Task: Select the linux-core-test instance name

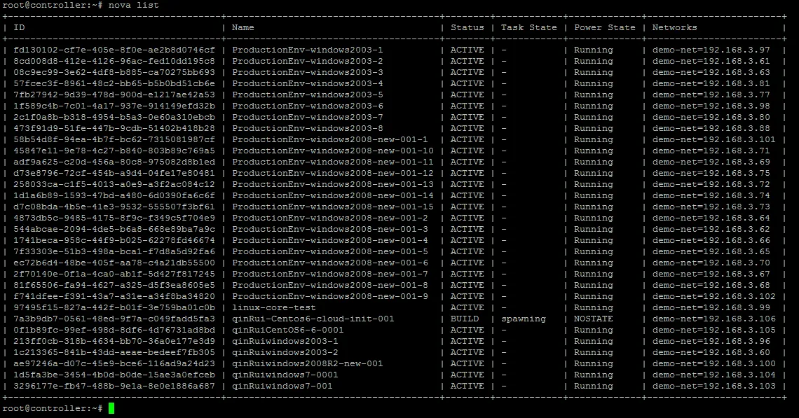Action: click(x=273, y=307)
